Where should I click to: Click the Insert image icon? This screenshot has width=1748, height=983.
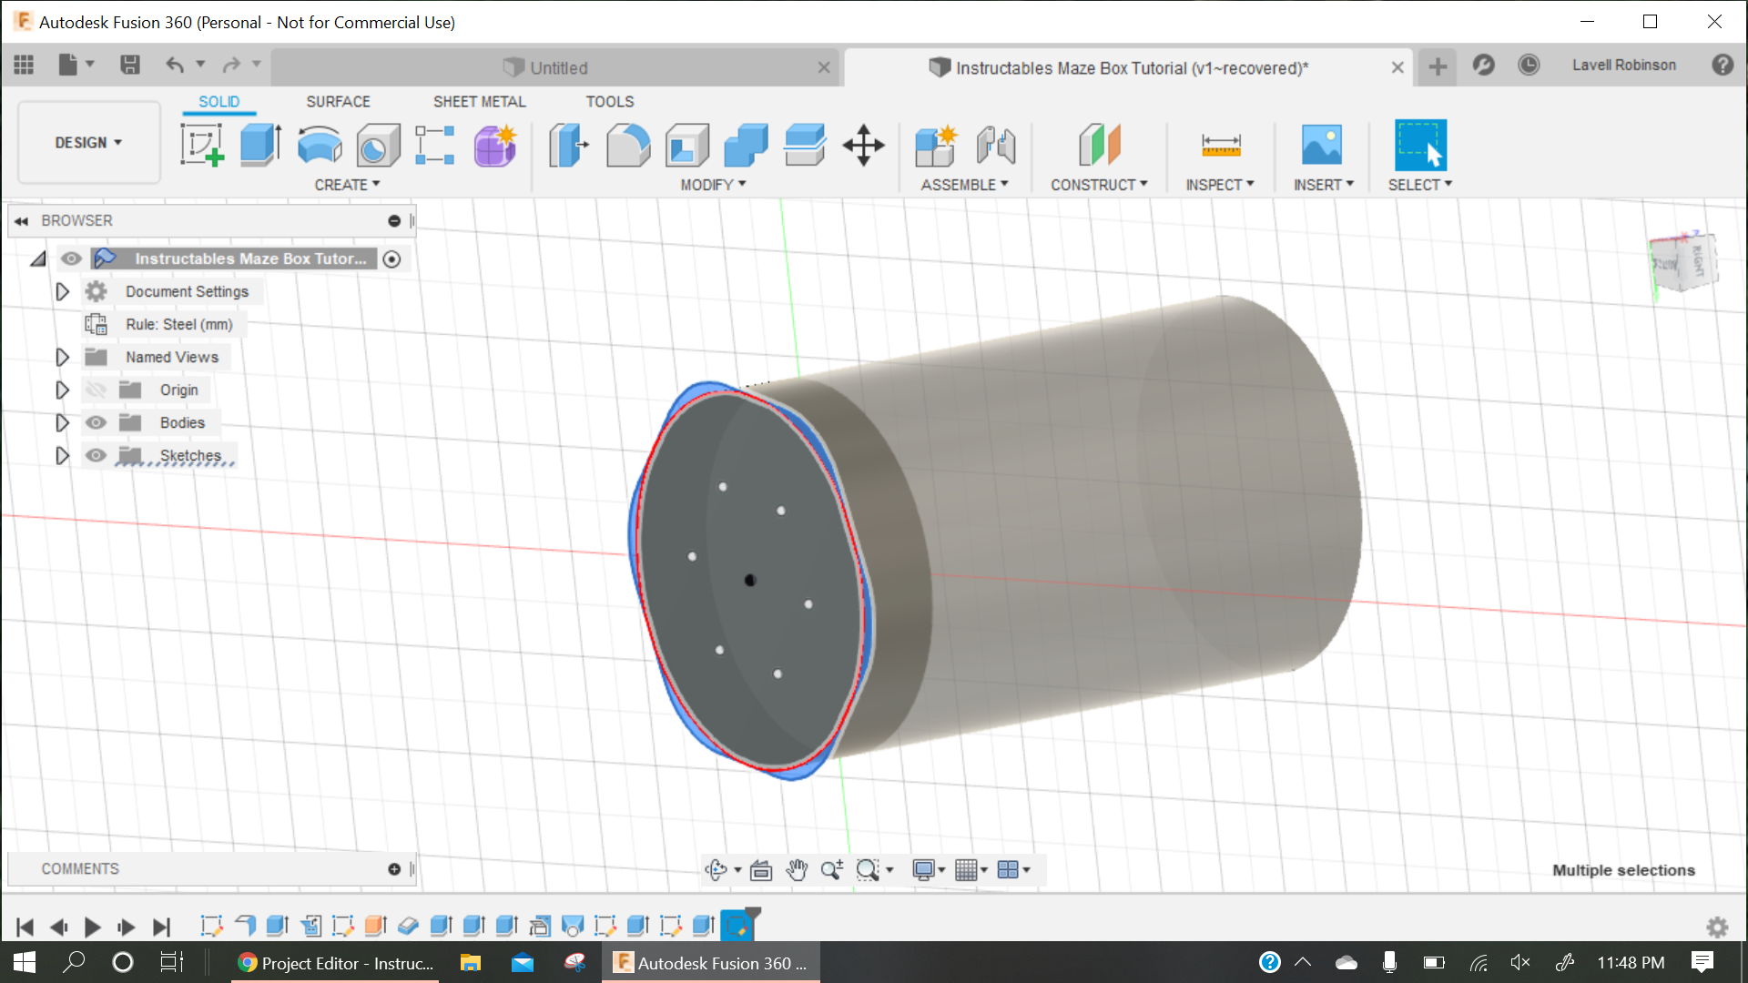click(x=1322, y=145)
